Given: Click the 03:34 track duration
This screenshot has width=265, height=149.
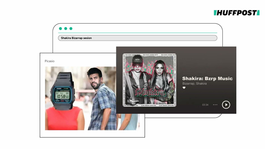Looking at the screenshot, I should click(205, 105).
